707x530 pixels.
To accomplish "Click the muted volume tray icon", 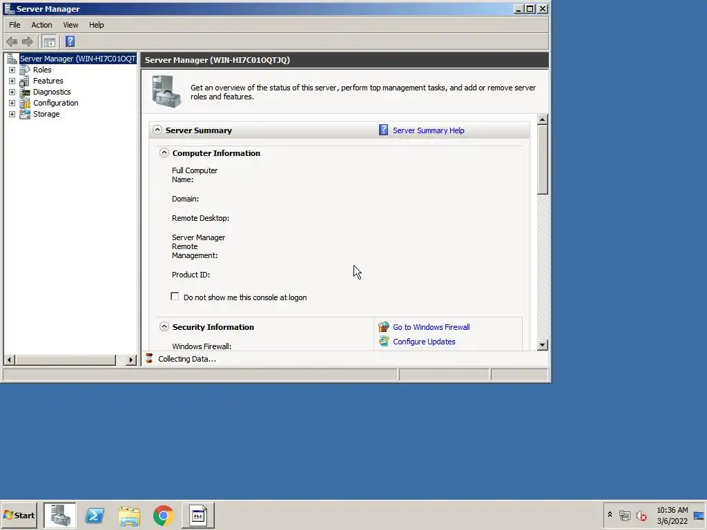I will [x=641, y=515].
